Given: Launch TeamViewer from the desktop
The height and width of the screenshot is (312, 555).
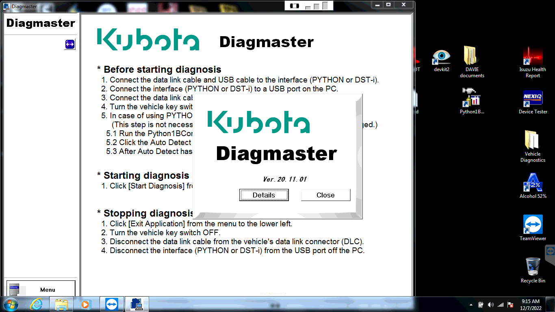Looking at the screenshot, I should (x=533, y=228).
